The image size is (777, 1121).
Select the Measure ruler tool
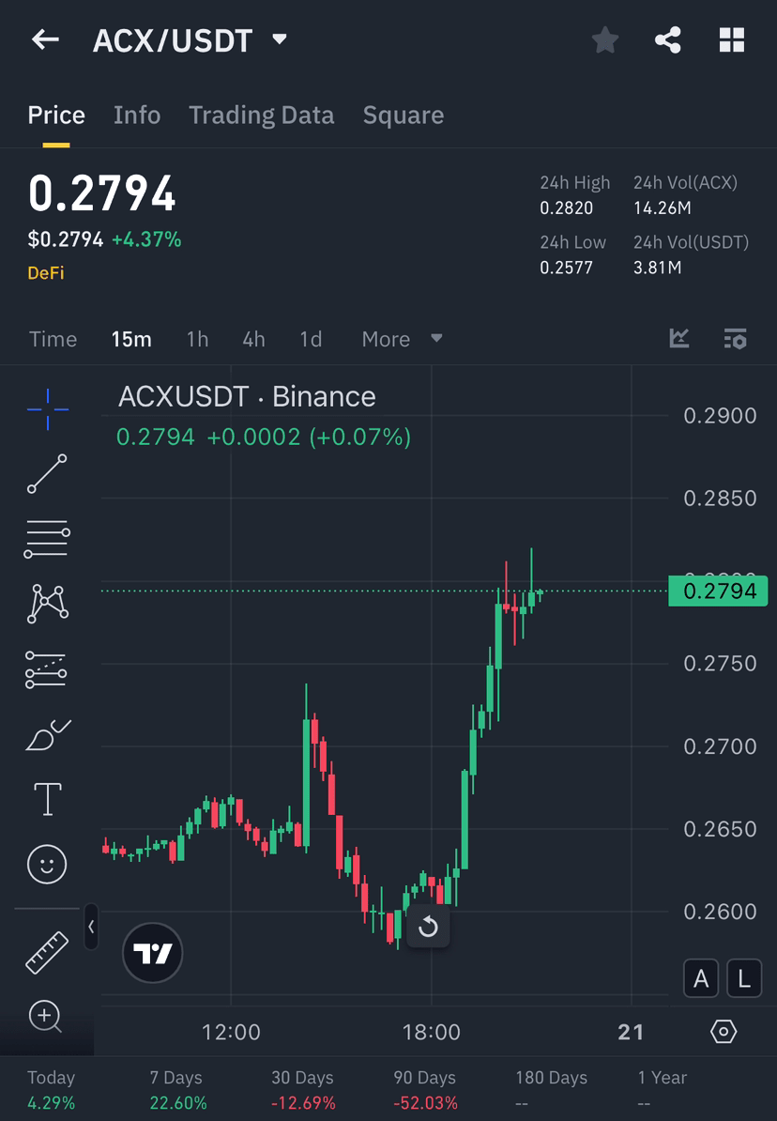coord(46,951)
